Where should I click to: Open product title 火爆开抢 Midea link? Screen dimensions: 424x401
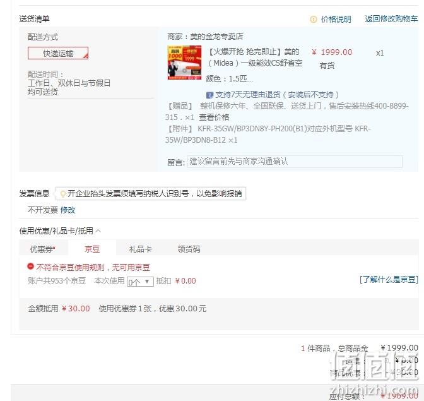(254, 57)
